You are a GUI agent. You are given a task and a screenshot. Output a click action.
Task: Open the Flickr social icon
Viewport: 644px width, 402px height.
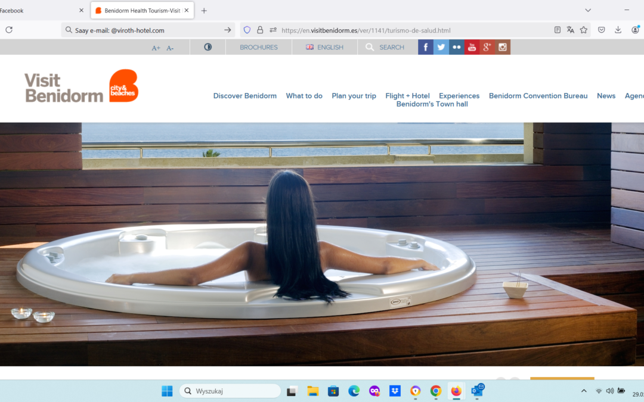coord(457,48)
